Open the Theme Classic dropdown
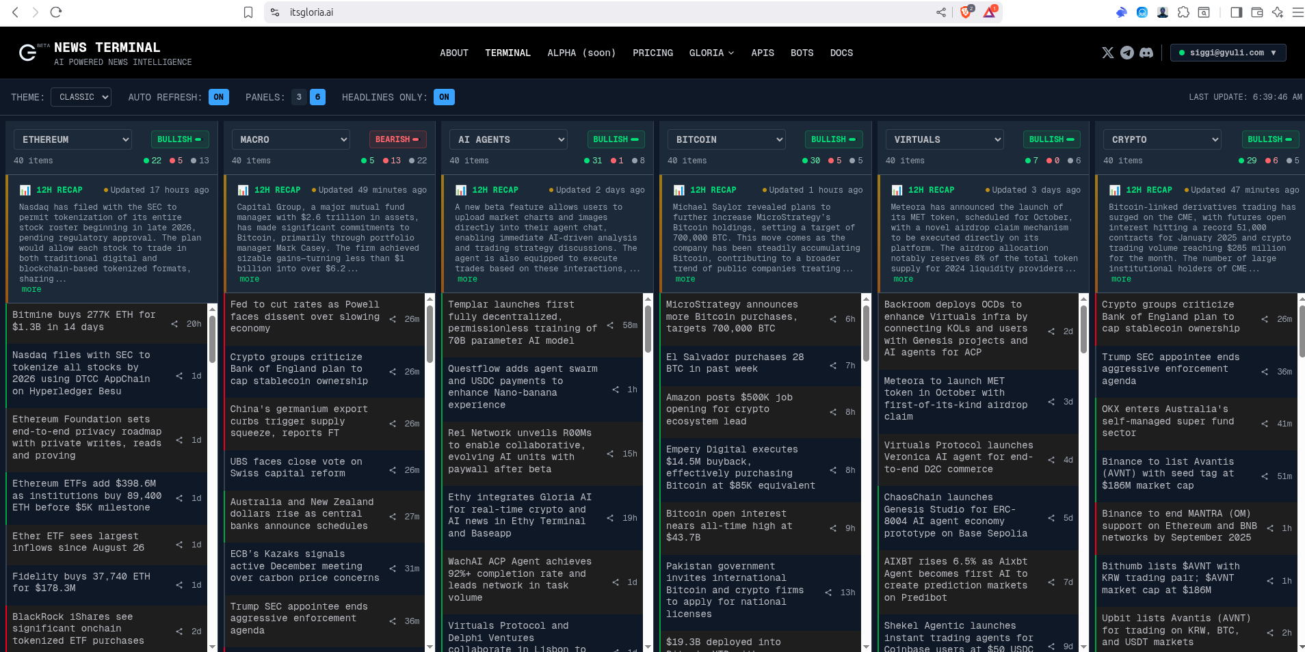Image resolution: width=1305 pixels, height=652 pixels. pyautogui.click(x=81, y=97)
